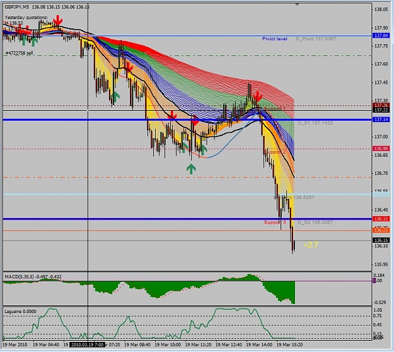Click the '19 Mar 15:20' time axis label
Screen dimensions: 394x352
[x=289, y=344]
